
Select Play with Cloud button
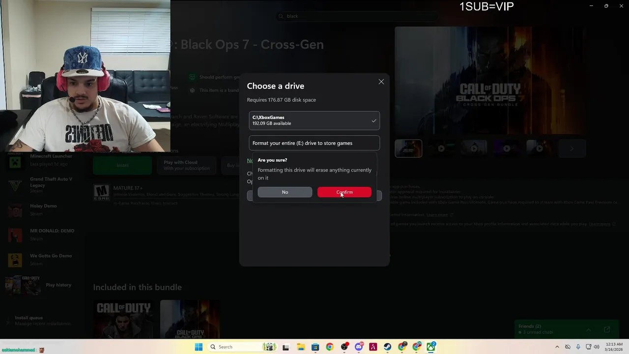[187, 165]
